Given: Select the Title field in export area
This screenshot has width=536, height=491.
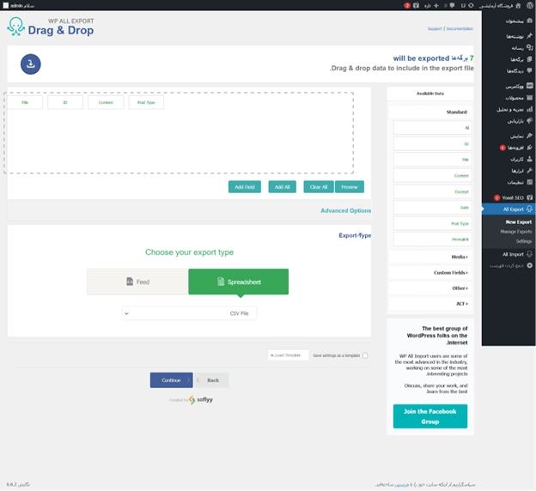Looking at the screenshot, I should (25, 102).
